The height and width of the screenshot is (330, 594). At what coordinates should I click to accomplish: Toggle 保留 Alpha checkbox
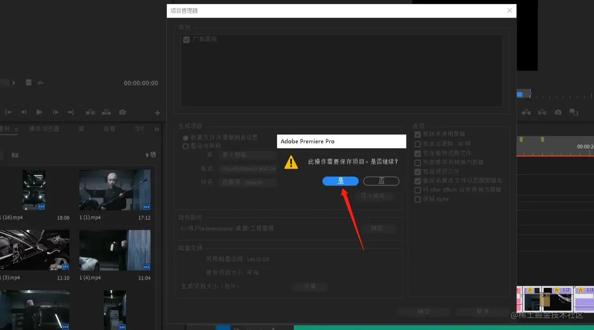click(x=418, y=199)
